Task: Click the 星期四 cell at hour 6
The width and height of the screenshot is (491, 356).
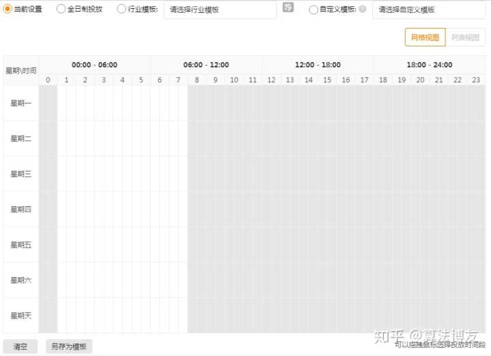Action: point(160,210)
